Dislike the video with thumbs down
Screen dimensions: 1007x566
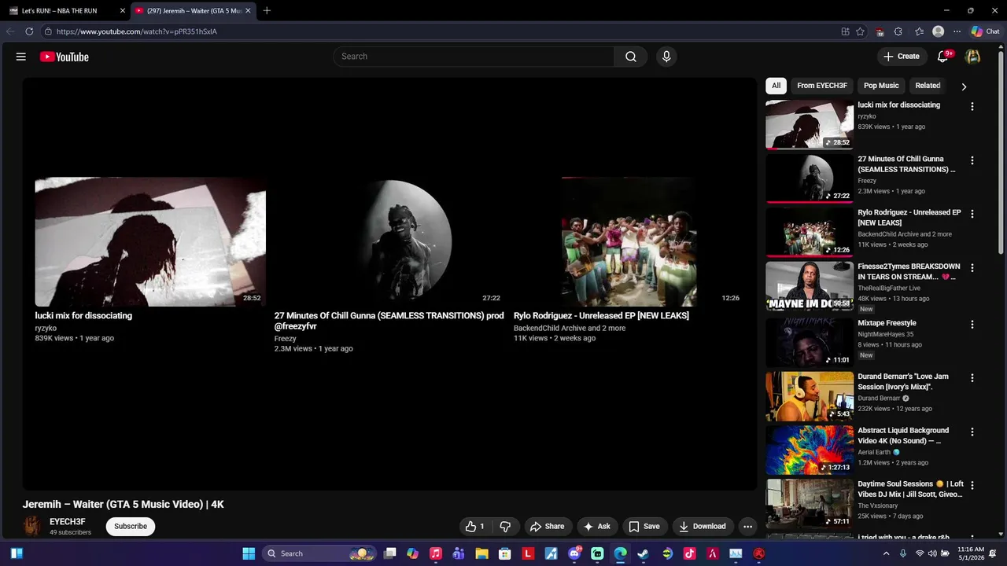pyautogui.click(x=506, y=527)
